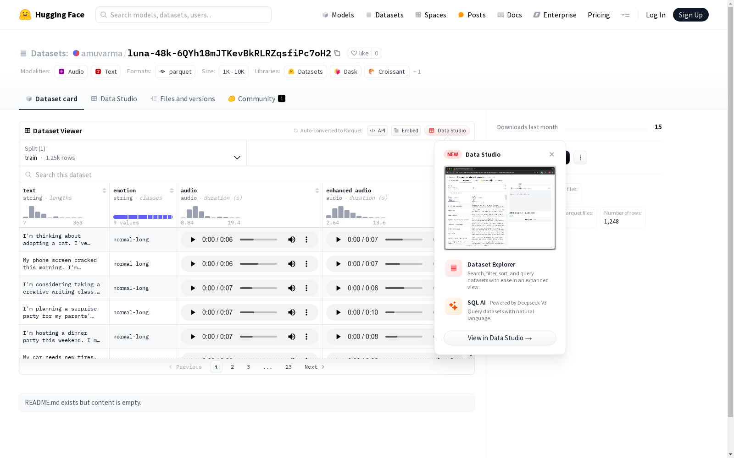The image size is (734, 458).
Task: Go to the Next page of rows
Action: 315,367
